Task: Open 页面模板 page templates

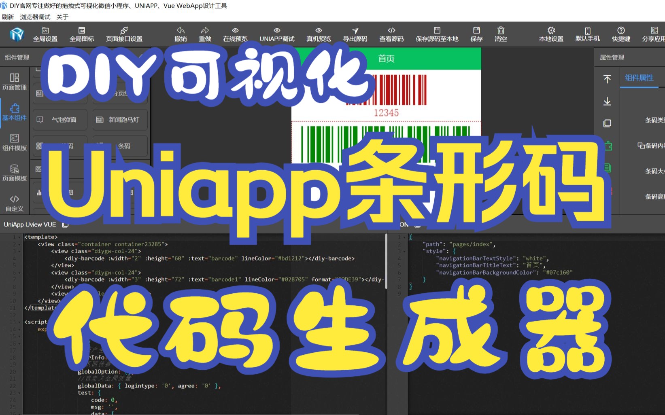Action: pos(15,173)
